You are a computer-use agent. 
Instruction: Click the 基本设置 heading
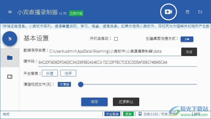36,38
